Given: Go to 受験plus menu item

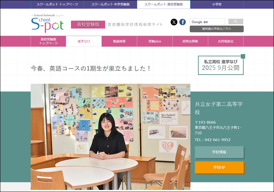Looking at the screenshot, I should 155,41.
